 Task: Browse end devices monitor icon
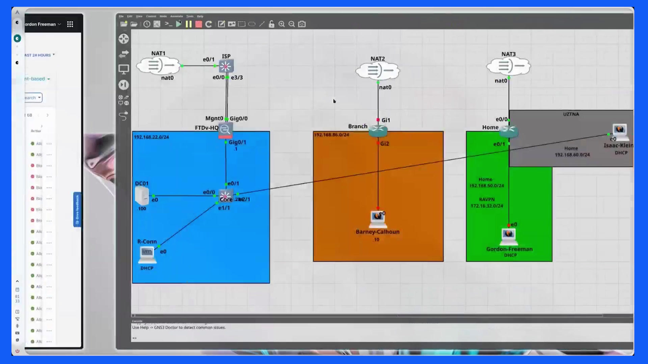point(124,69)
